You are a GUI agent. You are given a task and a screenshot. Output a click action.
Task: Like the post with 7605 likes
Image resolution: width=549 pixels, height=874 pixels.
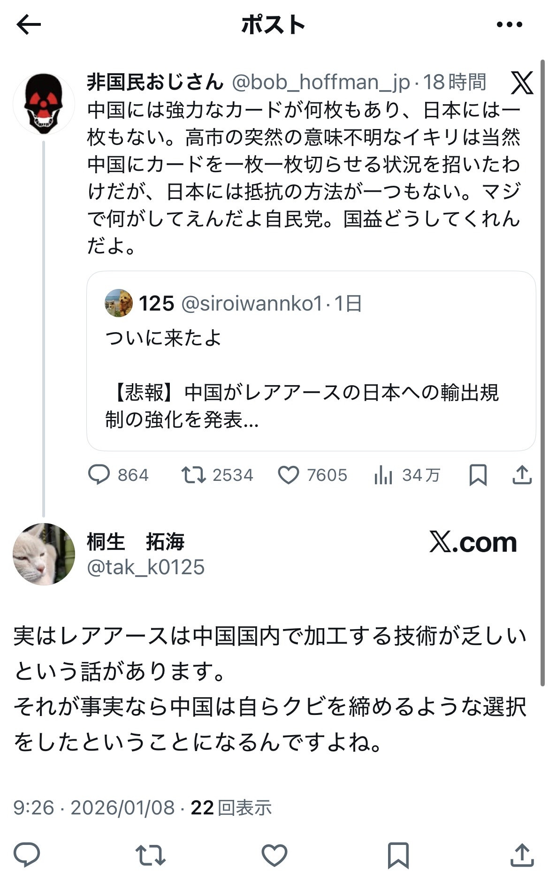313,475
